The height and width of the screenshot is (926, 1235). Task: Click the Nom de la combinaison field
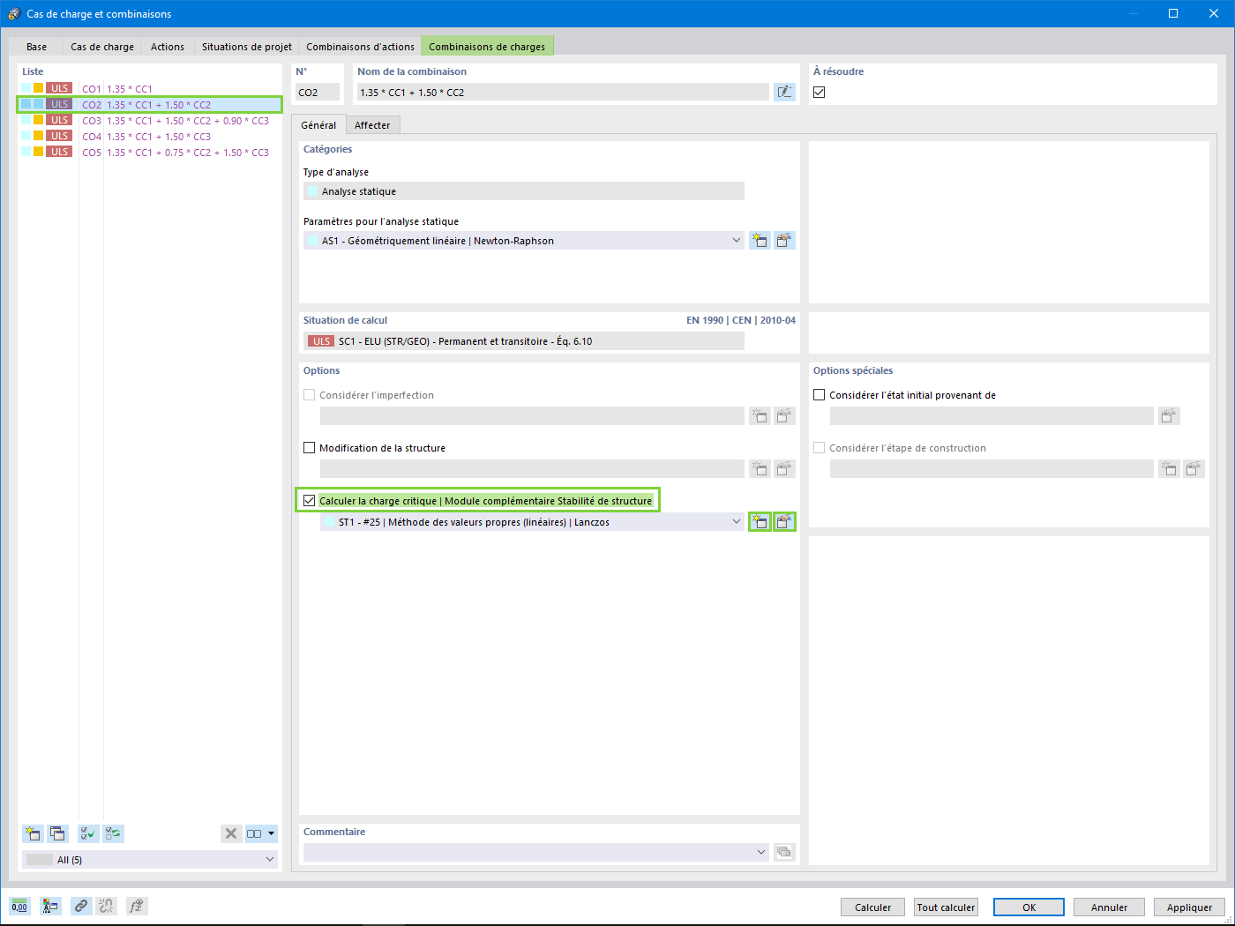coord(563,92)
